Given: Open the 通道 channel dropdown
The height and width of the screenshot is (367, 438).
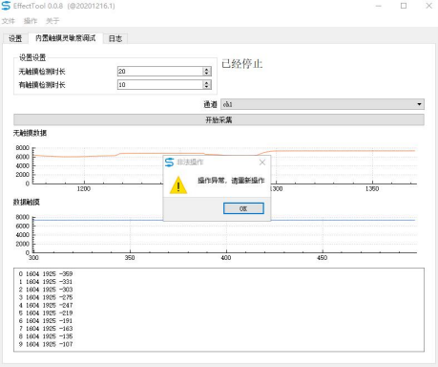Looking at the screenshot, I should click(323, 104).
